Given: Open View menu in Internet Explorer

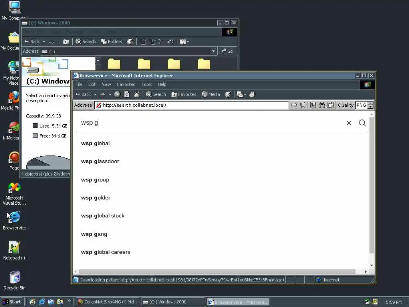Looking at the screenshot, I should click(x=106, y=84).
